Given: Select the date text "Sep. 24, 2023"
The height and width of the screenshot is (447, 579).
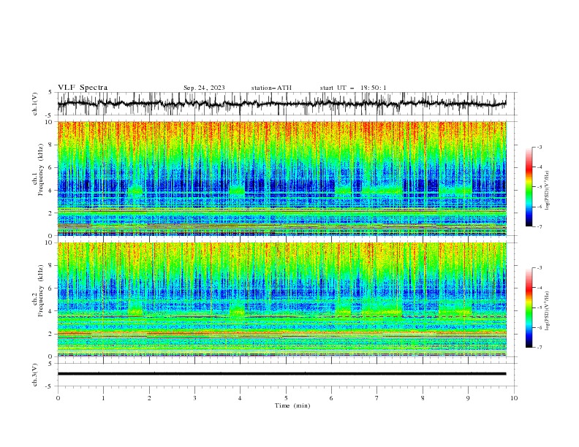Looking at the screenshot, I should click(204, 88).
